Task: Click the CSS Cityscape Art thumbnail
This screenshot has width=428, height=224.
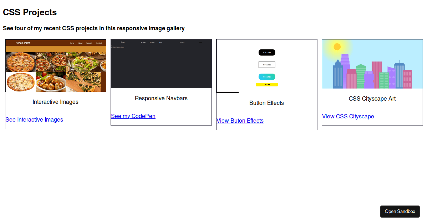Action: pos(372,64)
